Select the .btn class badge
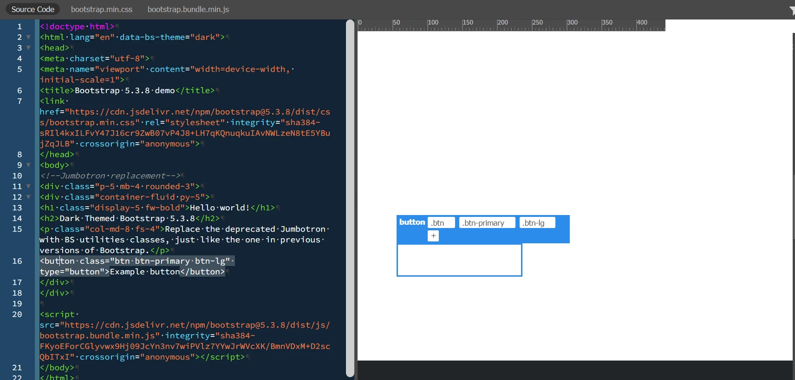This screenshot has height=380, width=795. [x=441, y=223]
